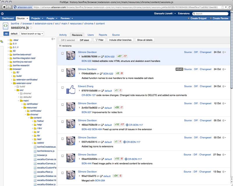Expand the bonfire-research/ folder in tree
233x186 pixels.
point(8,66)
